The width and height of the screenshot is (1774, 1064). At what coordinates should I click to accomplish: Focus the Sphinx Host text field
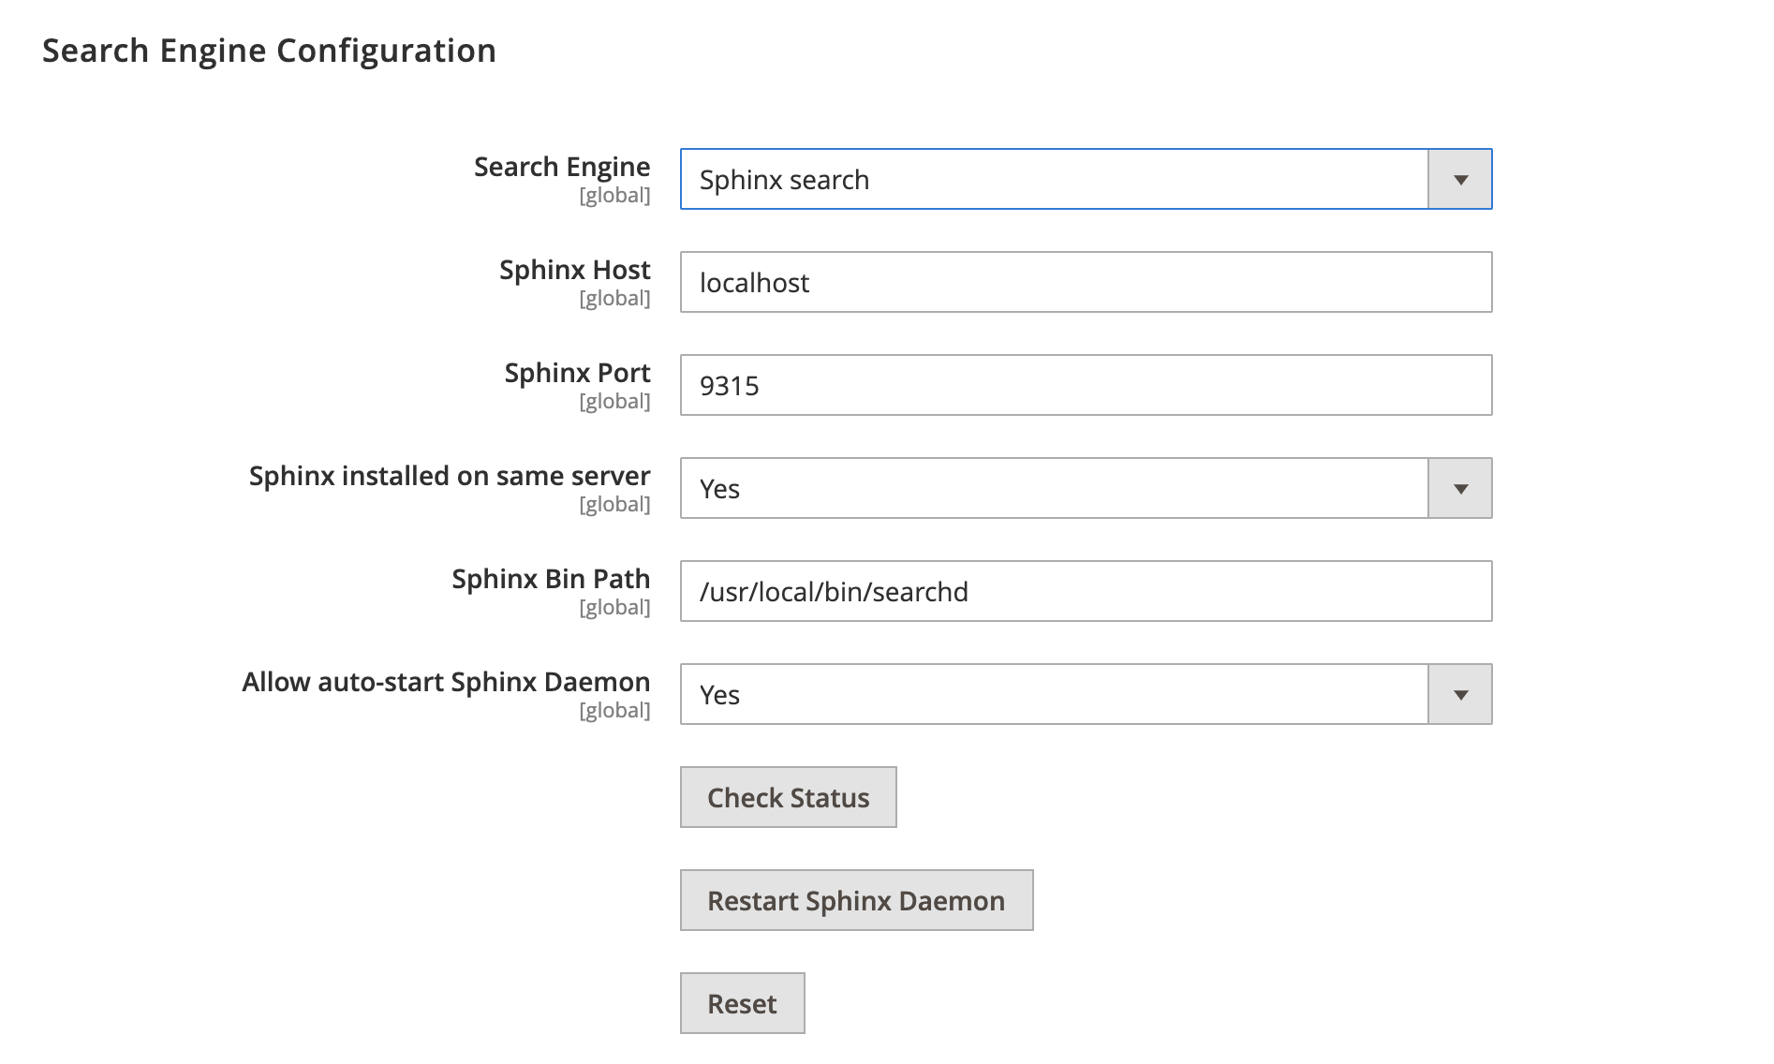click(1085, 282)
